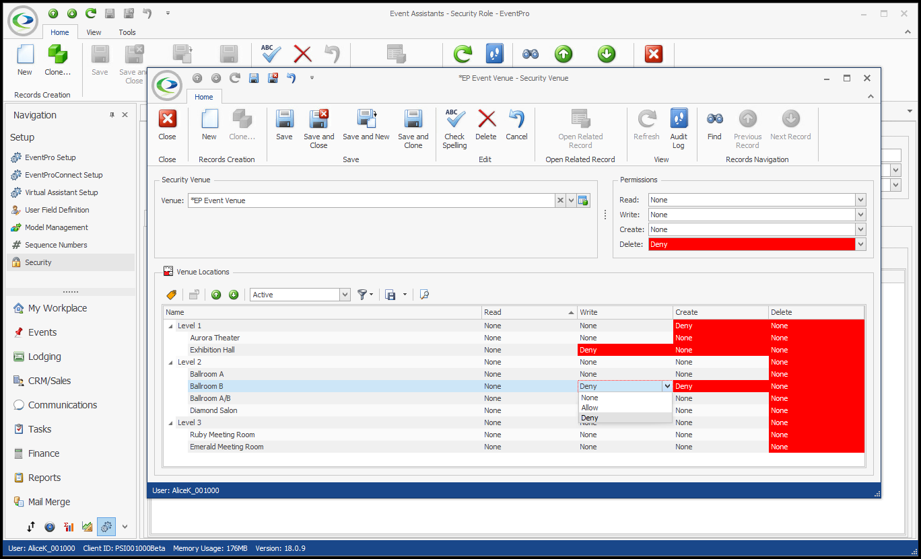
Task: Click the orange tag icon in Venue Locations toolbar
Action: pos(172,295)
